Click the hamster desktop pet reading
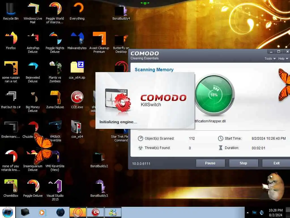 (x=273, y=186)
